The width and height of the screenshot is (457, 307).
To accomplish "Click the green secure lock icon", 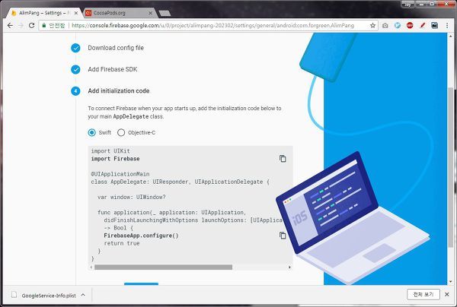I will click(44, 26).
